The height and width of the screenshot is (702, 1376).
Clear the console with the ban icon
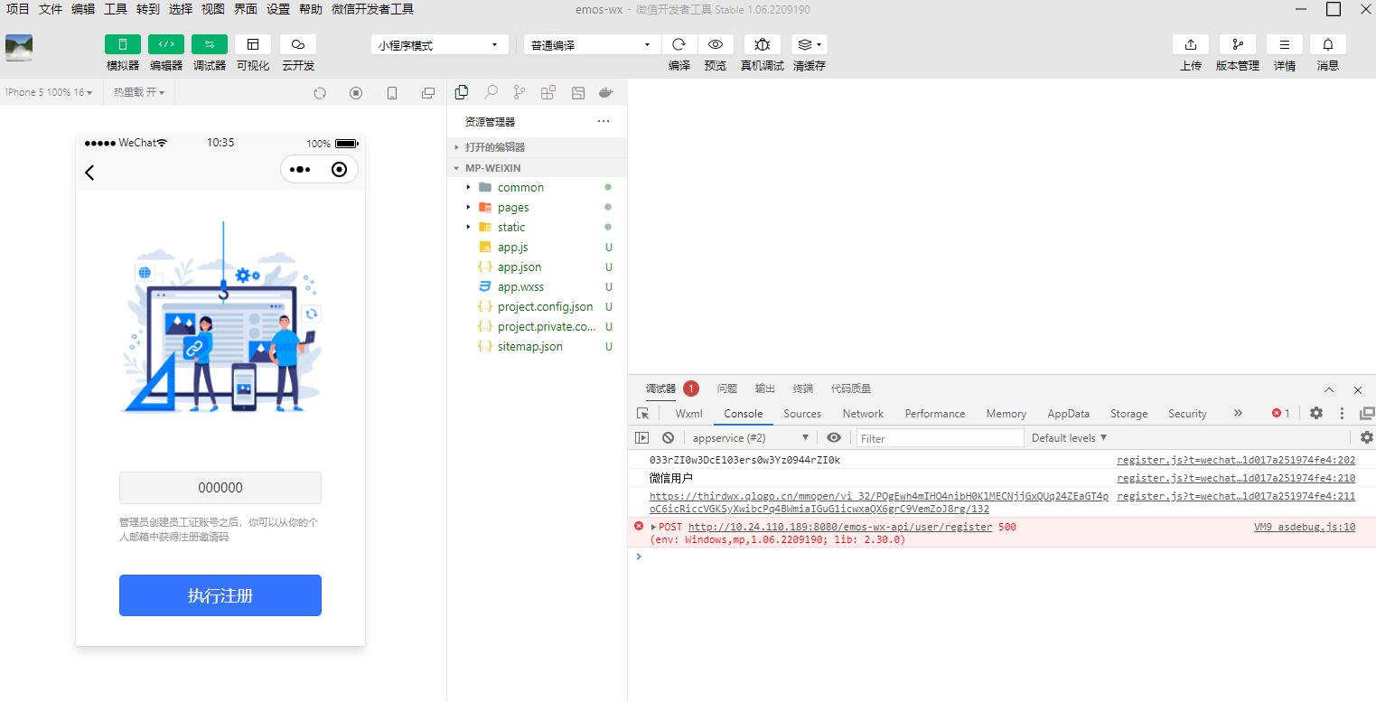click(668, 437)
